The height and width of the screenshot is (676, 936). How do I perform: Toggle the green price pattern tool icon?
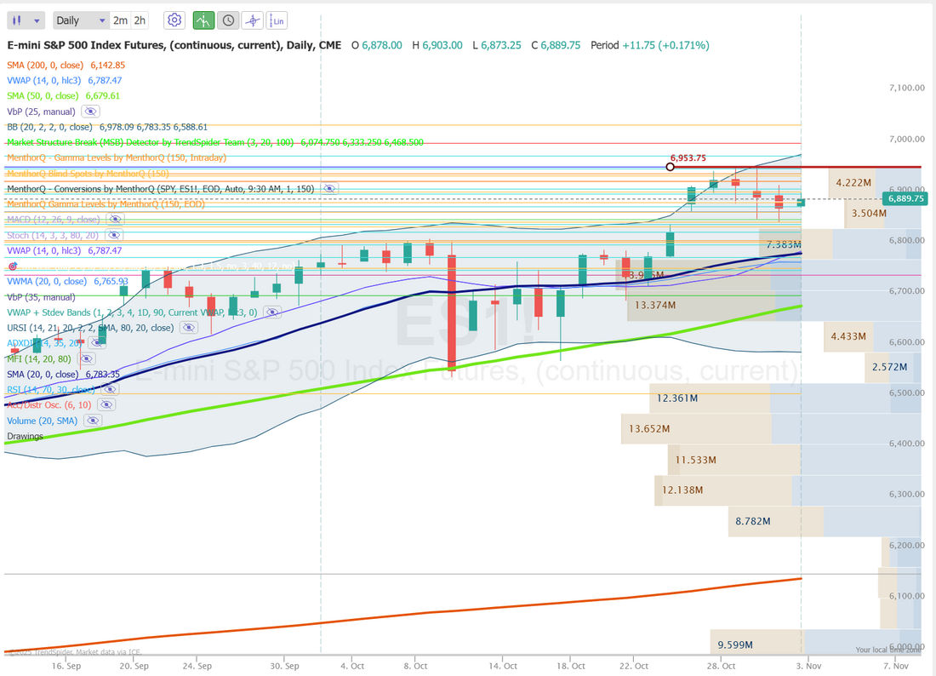click(203, 20)
